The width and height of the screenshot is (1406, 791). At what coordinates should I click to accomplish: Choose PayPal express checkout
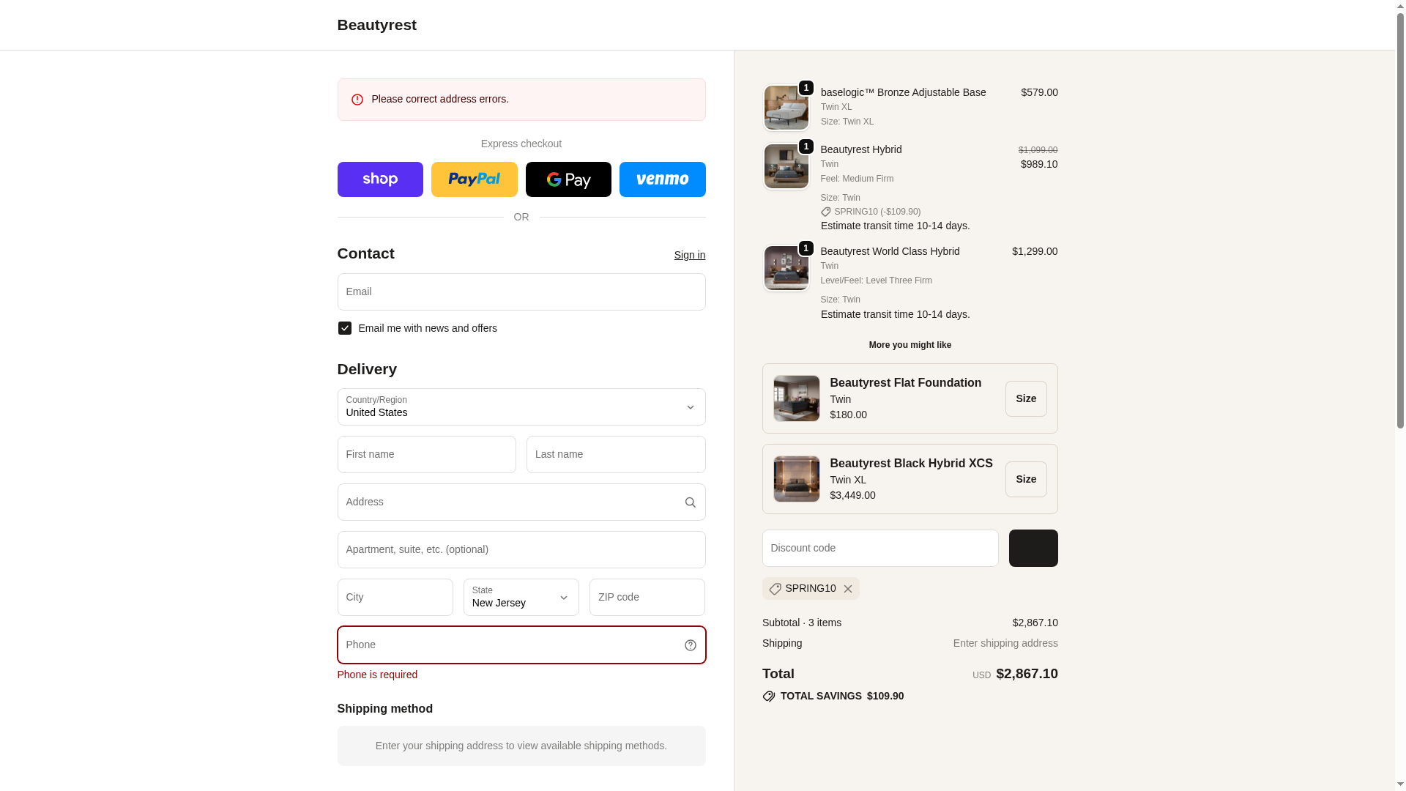(x=474, y=179)
